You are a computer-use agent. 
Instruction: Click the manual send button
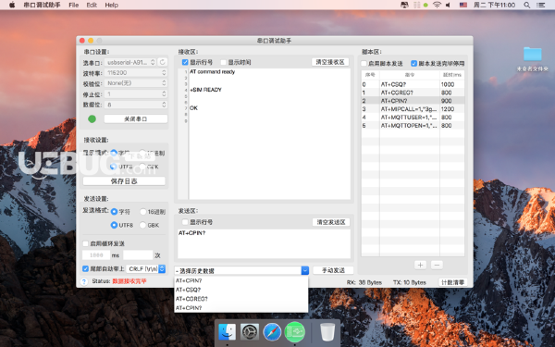[x=333, y=270]
